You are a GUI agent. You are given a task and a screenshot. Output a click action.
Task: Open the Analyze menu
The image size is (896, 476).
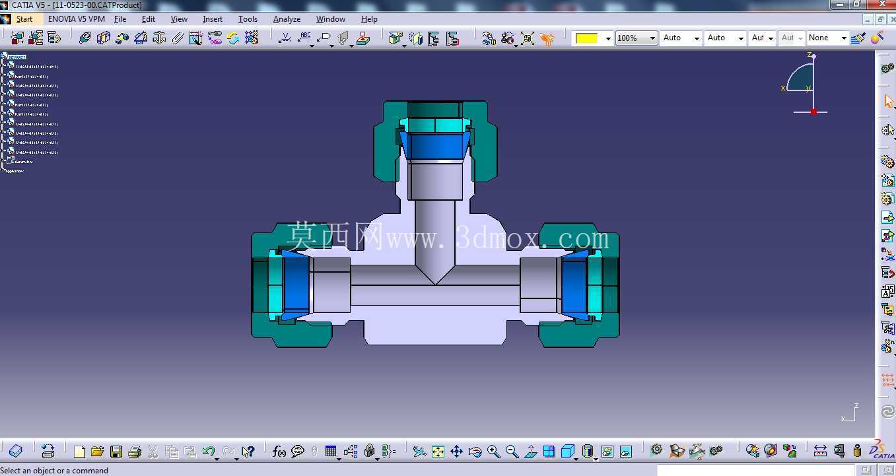287,19
